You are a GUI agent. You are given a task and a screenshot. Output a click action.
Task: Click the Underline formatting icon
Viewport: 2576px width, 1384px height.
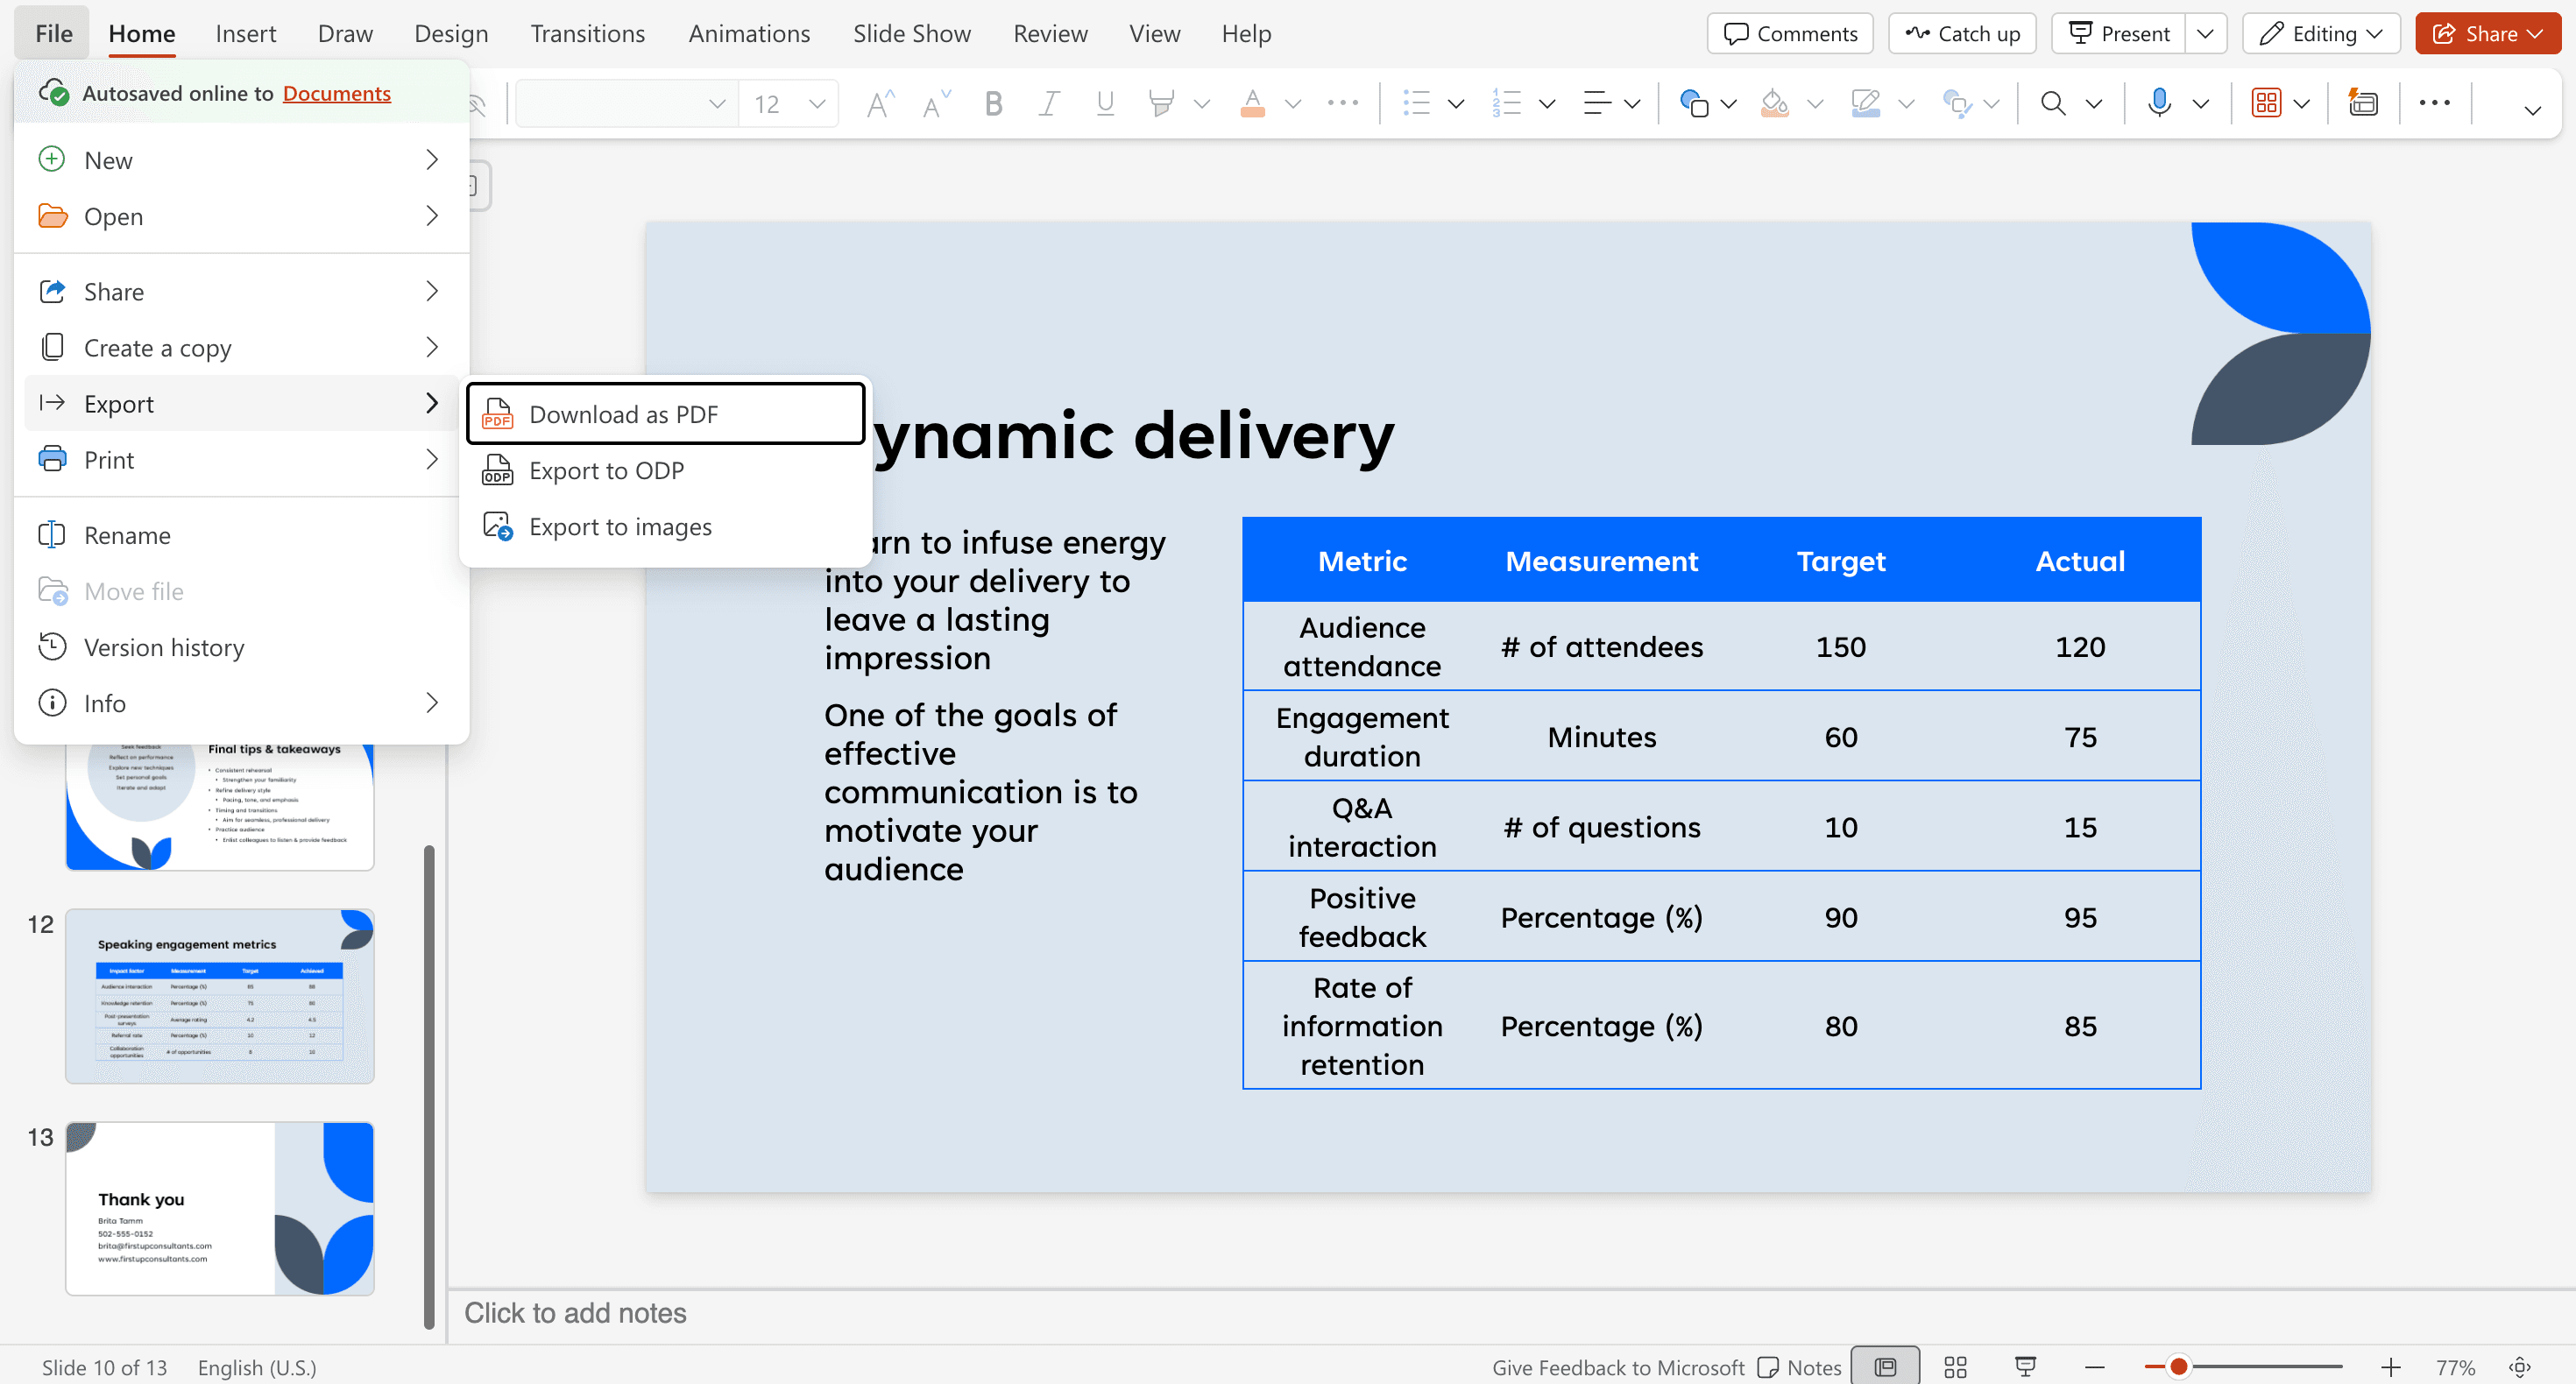coord(1105,103)
